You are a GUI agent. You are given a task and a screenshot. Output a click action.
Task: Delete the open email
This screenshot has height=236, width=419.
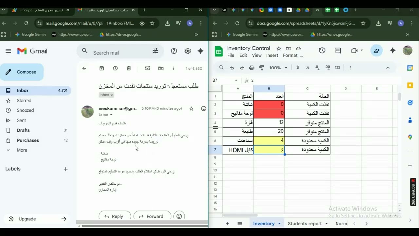(x=129, y=68)
